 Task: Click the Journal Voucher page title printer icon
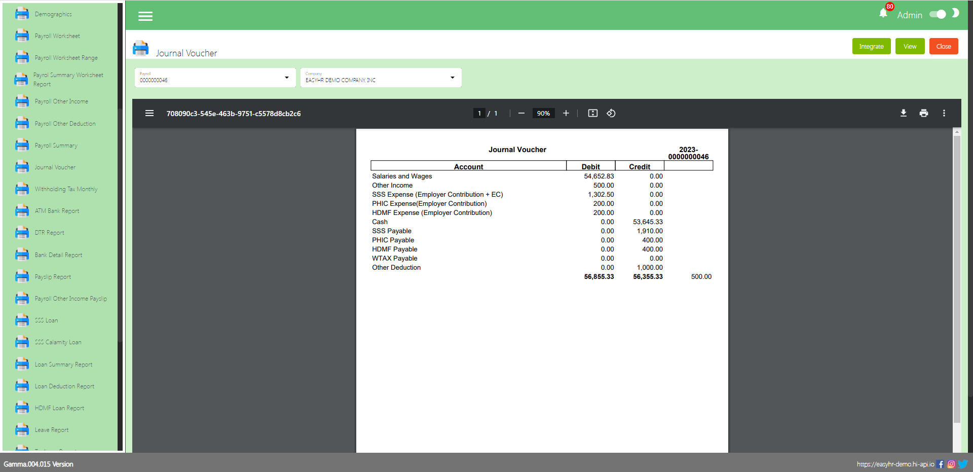(140, 49)
